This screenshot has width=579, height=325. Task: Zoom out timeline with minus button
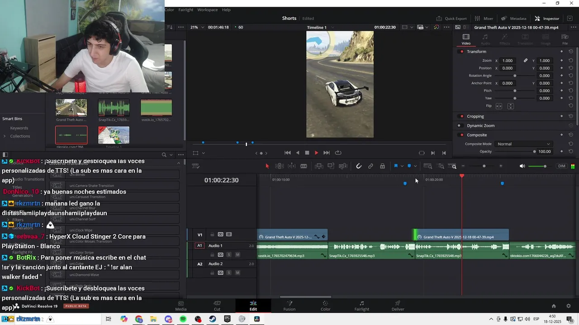click(463, 166)
